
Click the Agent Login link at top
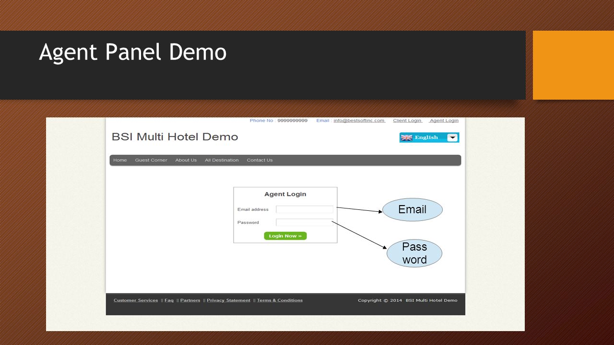coord(444,120)
